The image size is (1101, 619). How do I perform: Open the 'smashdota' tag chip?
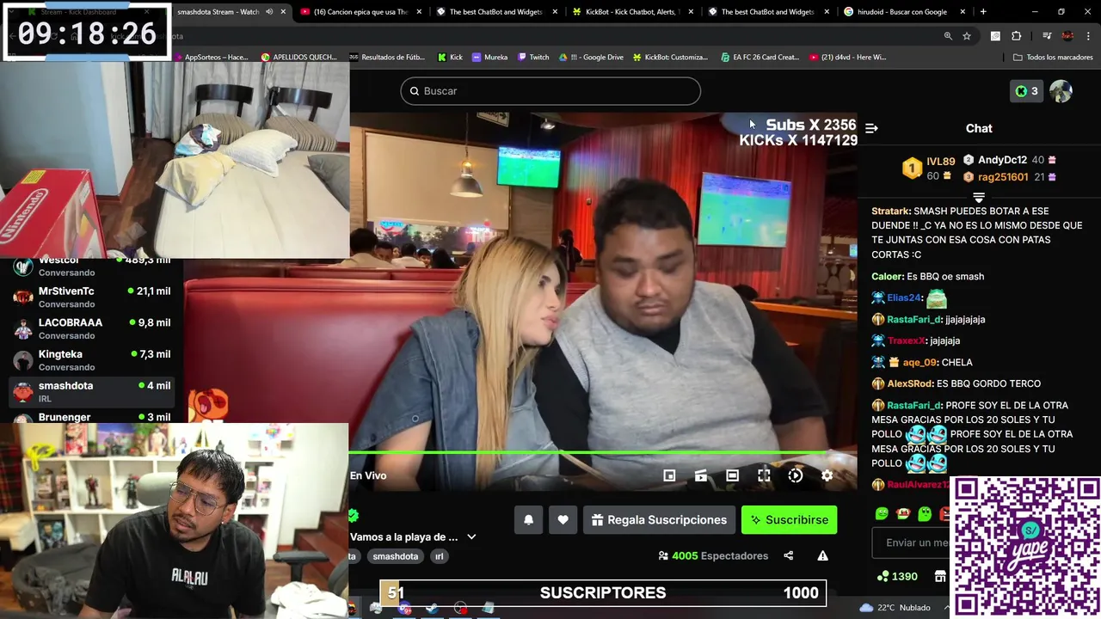[x=396, y=556]
